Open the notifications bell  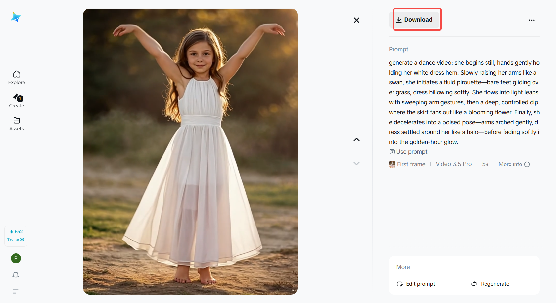click(x=16, y=275)
